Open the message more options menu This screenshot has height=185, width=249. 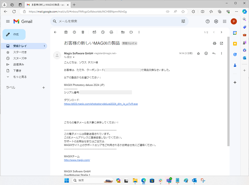(x=222, y=53)
